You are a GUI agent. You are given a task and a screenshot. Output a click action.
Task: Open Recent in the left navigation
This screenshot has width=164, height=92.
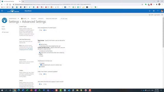tap(3, 29)
